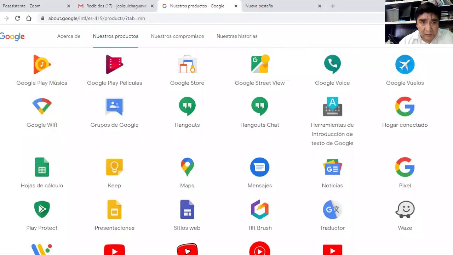This screenshot has height=255, width=453.
Task: Open the Google Store icon
Action: [187, 64]
